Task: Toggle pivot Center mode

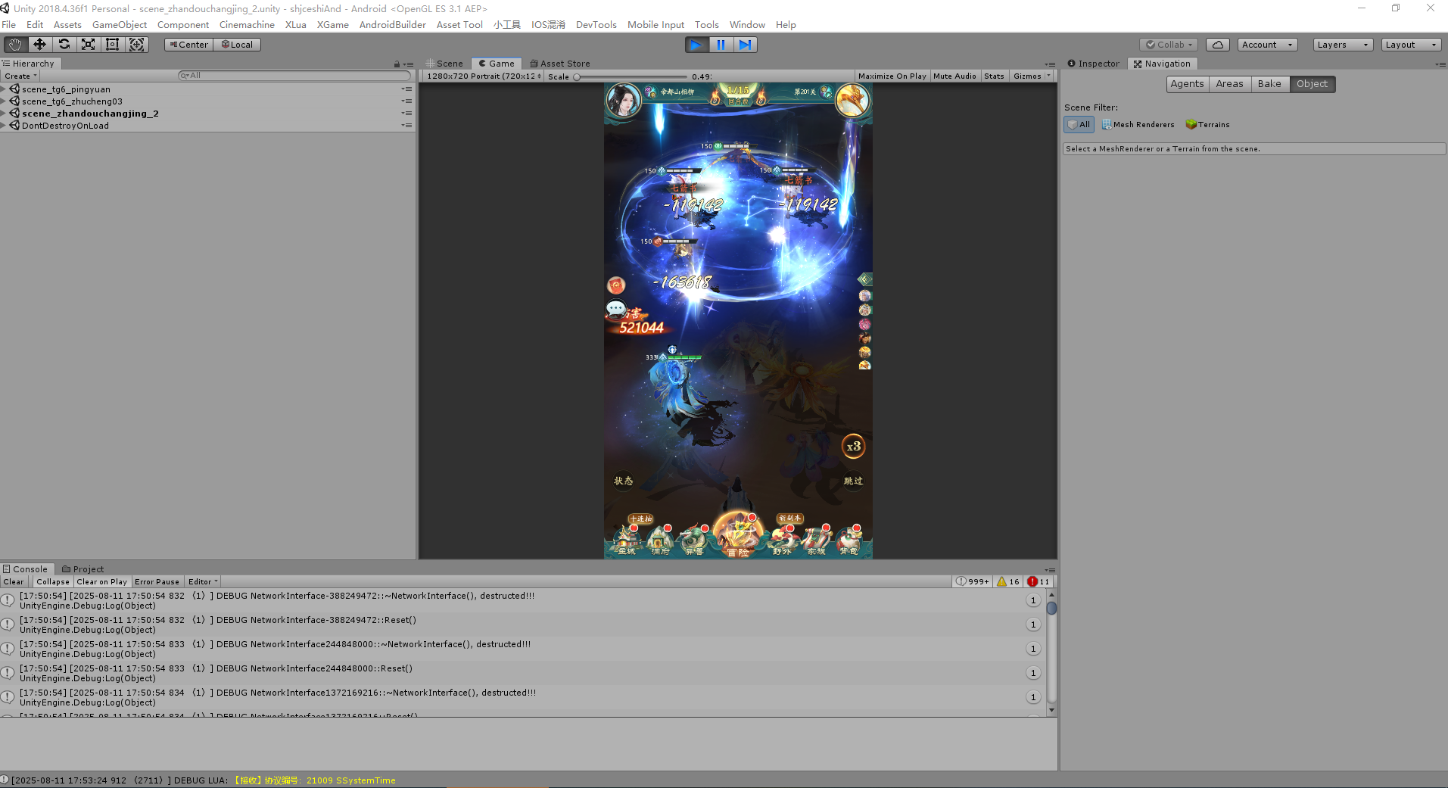Action: click(x=188, y=45)
